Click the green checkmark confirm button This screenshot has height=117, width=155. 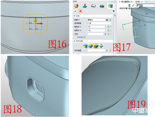pyautogui.click(x=75, y=11)
